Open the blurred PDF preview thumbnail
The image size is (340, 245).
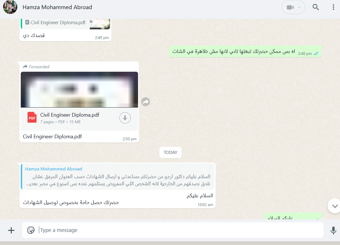[79, 89]
